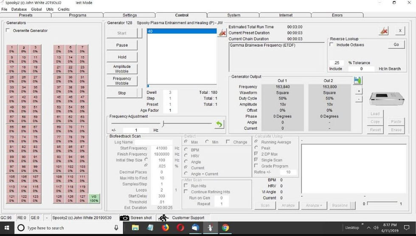Image resolution: width=416 pixels, height=236 pixels.
Task: Click the slider beside the results box
Action: click(382, 203)
